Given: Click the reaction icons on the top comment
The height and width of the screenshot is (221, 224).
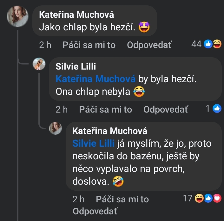Looking at the screenshot, I should [x=213, y=45].
